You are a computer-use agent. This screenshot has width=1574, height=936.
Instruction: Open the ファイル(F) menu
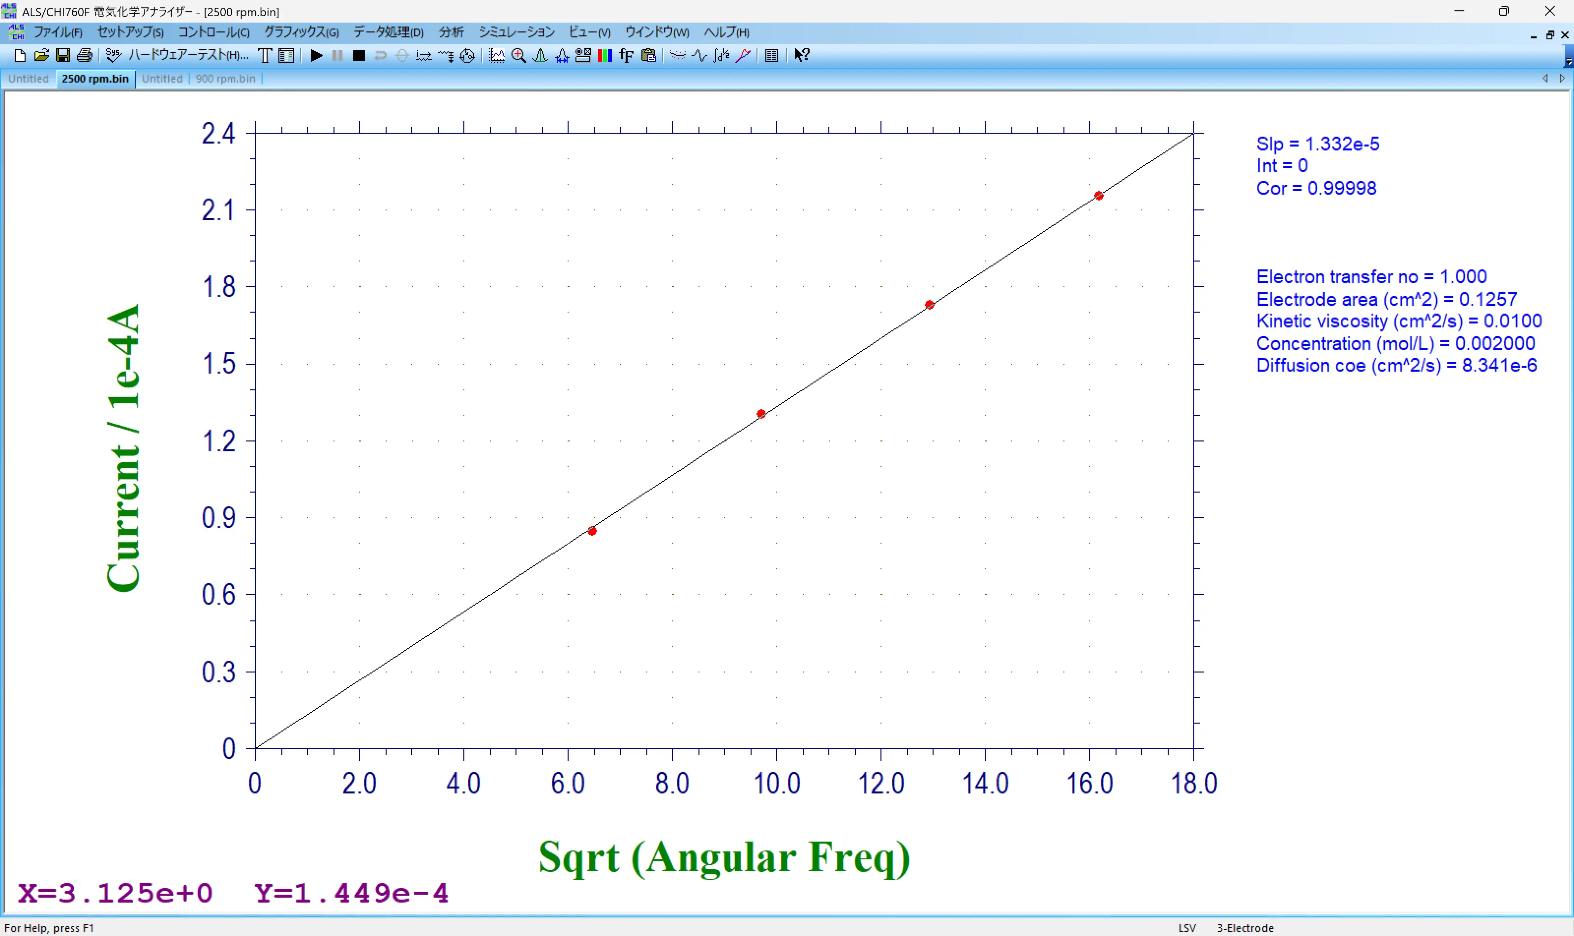point(58,32)
